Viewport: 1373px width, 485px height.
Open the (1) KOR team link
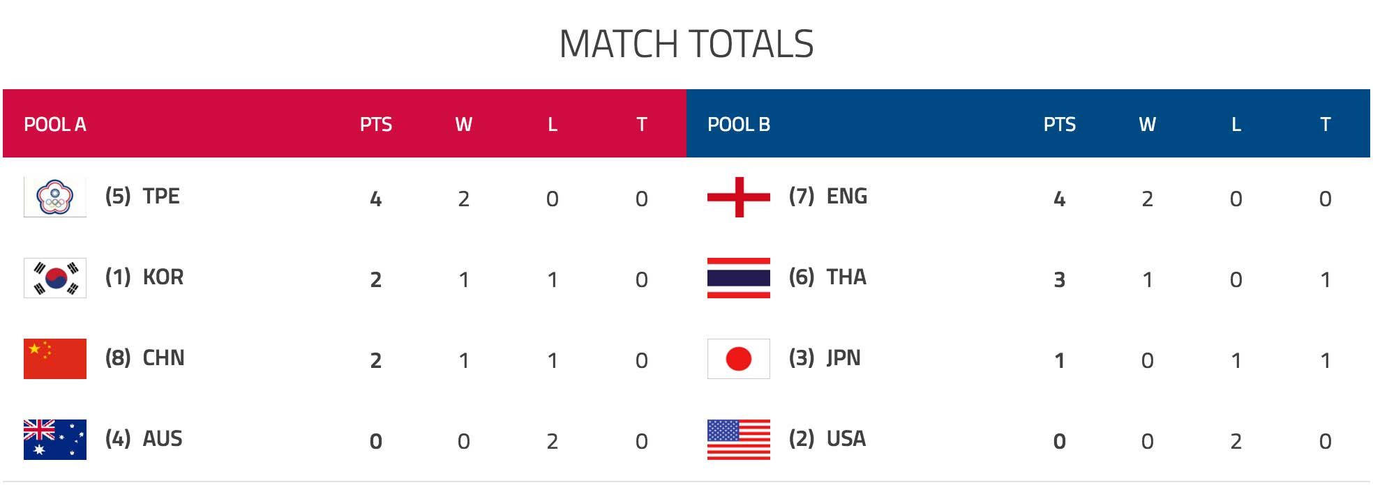pyautogui.click(x=144, y=277)
